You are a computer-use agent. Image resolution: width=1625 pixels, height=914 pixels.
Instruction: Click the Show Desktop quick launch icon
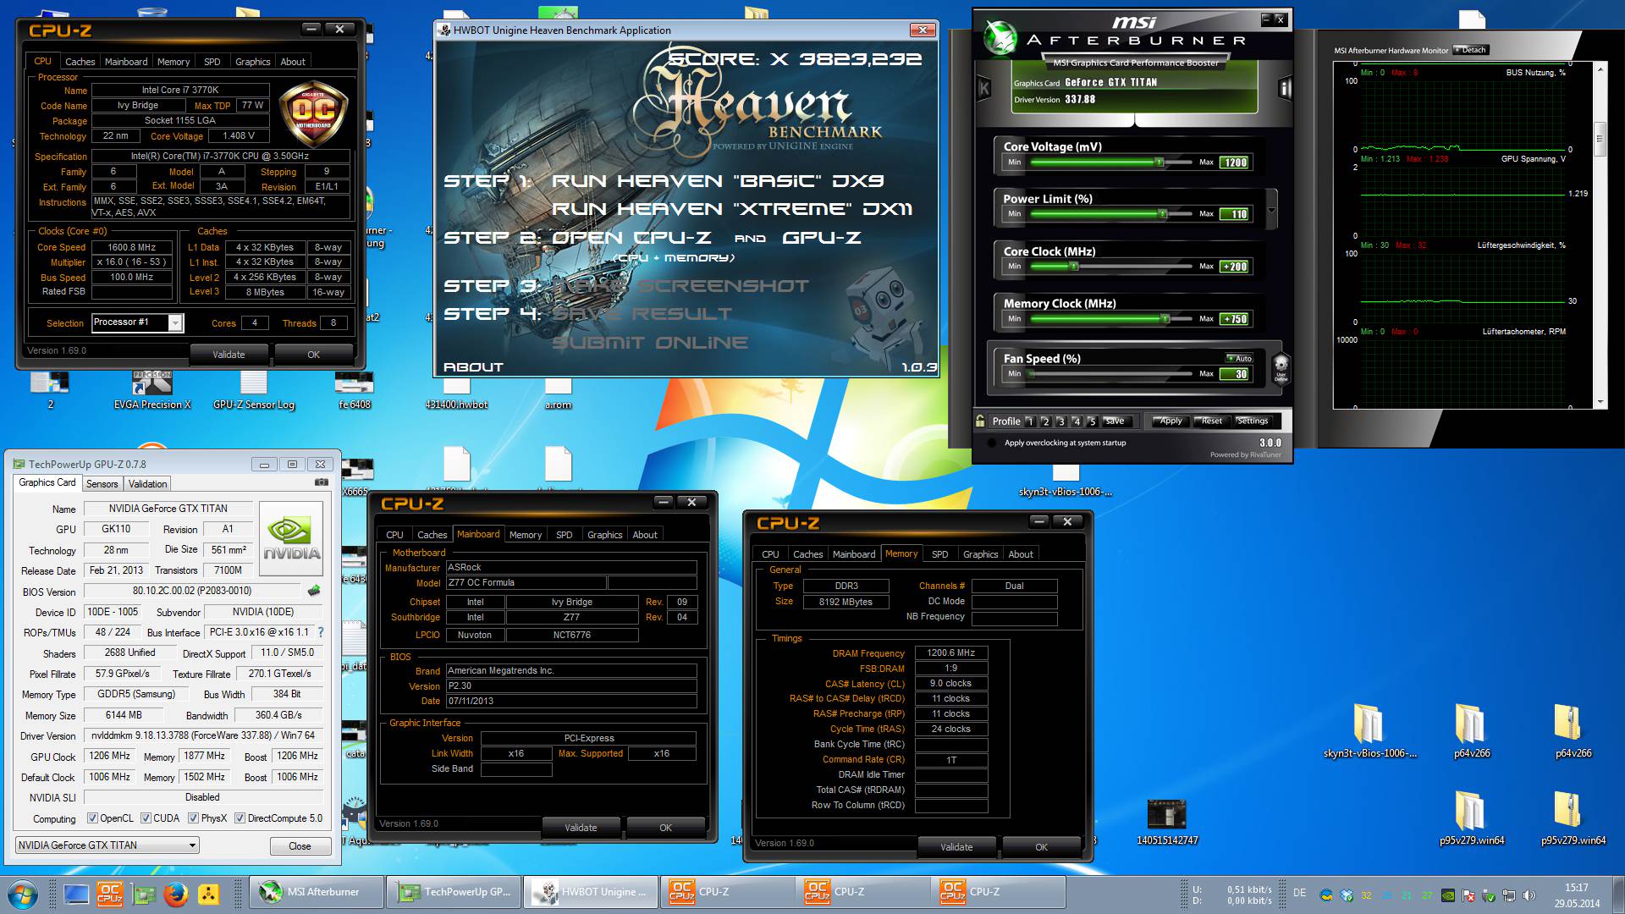(x=76, y=894)
